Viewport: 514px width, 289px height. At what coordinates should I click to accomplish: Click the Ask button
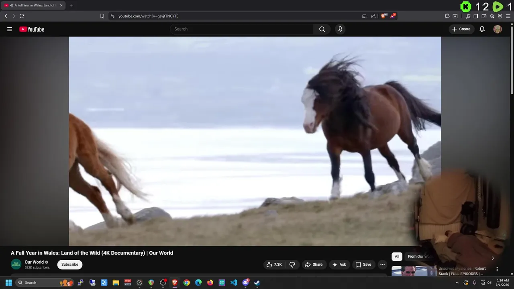point(339,265)
